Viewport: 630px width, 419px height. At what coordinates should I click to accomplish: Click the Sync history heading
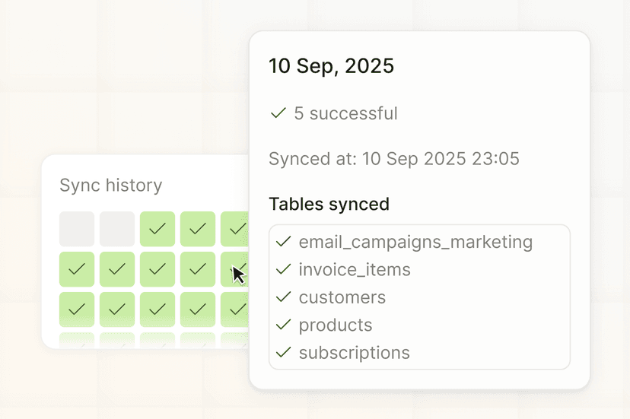pos(111,186)
